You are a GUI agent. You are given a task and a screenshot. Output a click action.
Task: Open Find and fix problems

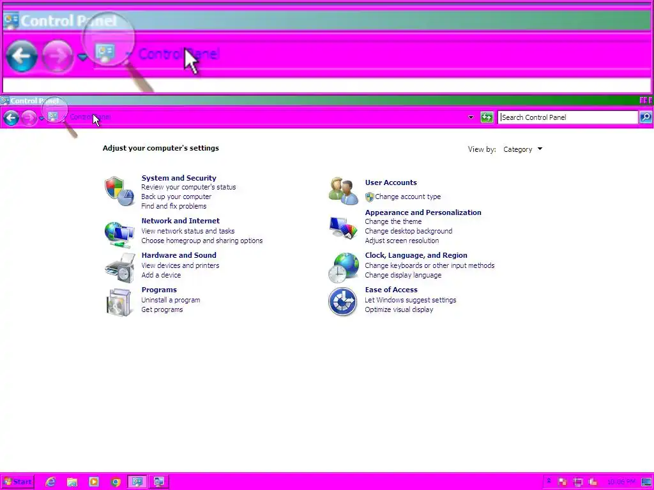[174, 206]
